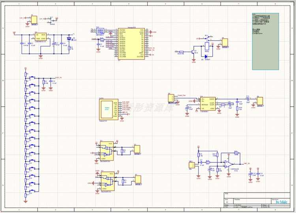The height and width of the screenshot is (213, 296).
Task: Select the LM386 audio amplifier IC
Action: pos(208,104)
